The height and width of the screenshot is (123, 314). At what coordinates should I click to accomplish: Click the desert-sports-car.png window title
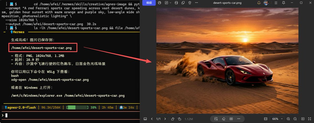pos(227,3)
